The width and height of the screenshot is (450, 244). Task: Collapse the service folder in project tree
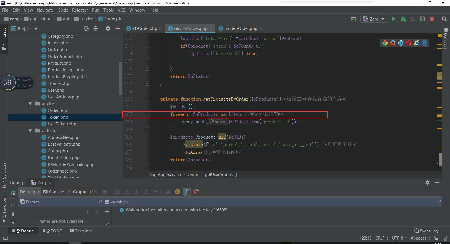click(x=30, y=104)
